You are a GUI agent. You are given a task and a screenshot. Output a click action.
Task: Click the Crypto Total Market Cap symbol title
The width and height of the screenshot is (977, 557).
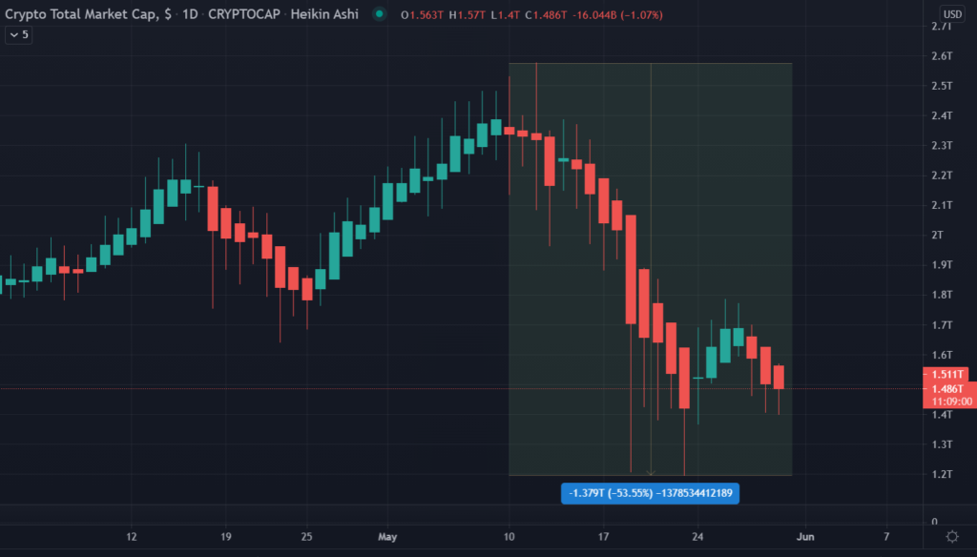89,14
